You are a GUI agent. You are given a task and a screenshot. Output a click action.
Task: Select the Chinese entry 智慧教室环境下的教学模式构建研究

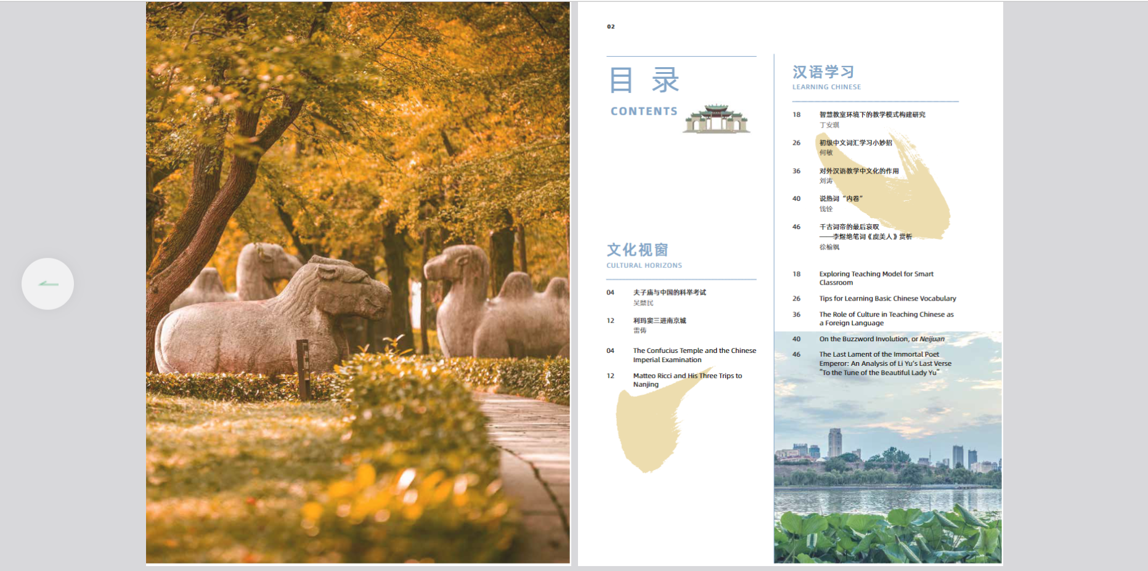[x=872, y=115]
